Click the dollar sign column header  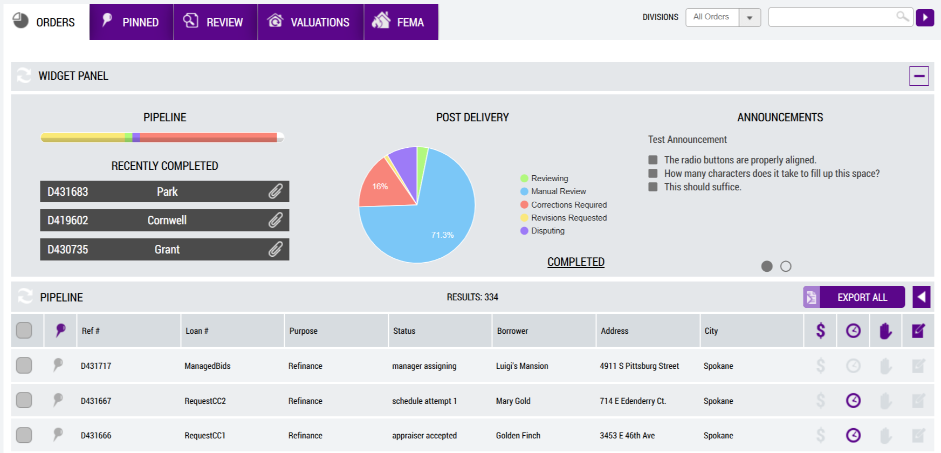820,330
